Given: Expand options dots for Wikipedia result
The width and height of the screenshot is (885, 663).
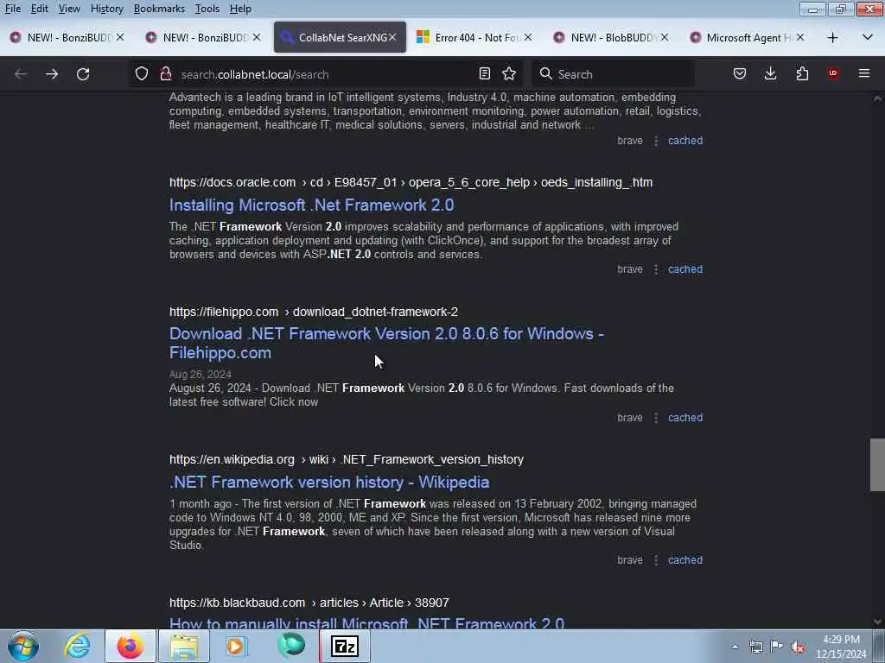Looking at the screenshot, I should (x=656, y=559).
